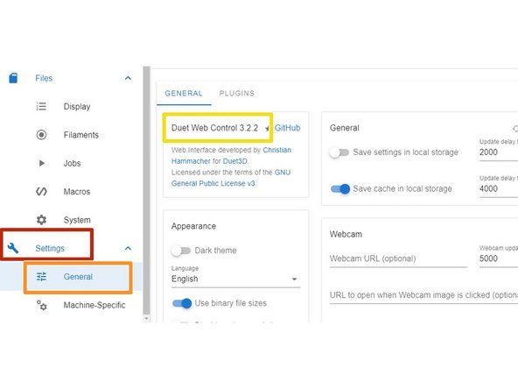The width and height of the screenshot is (518, 389).
Task: Switch to the PLUGINS tab
Action: point(237,93)
